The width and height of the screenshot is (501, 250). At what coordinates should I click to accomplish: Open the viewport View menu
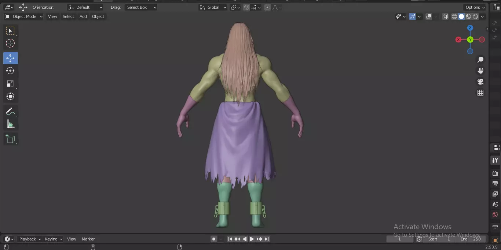52,16
